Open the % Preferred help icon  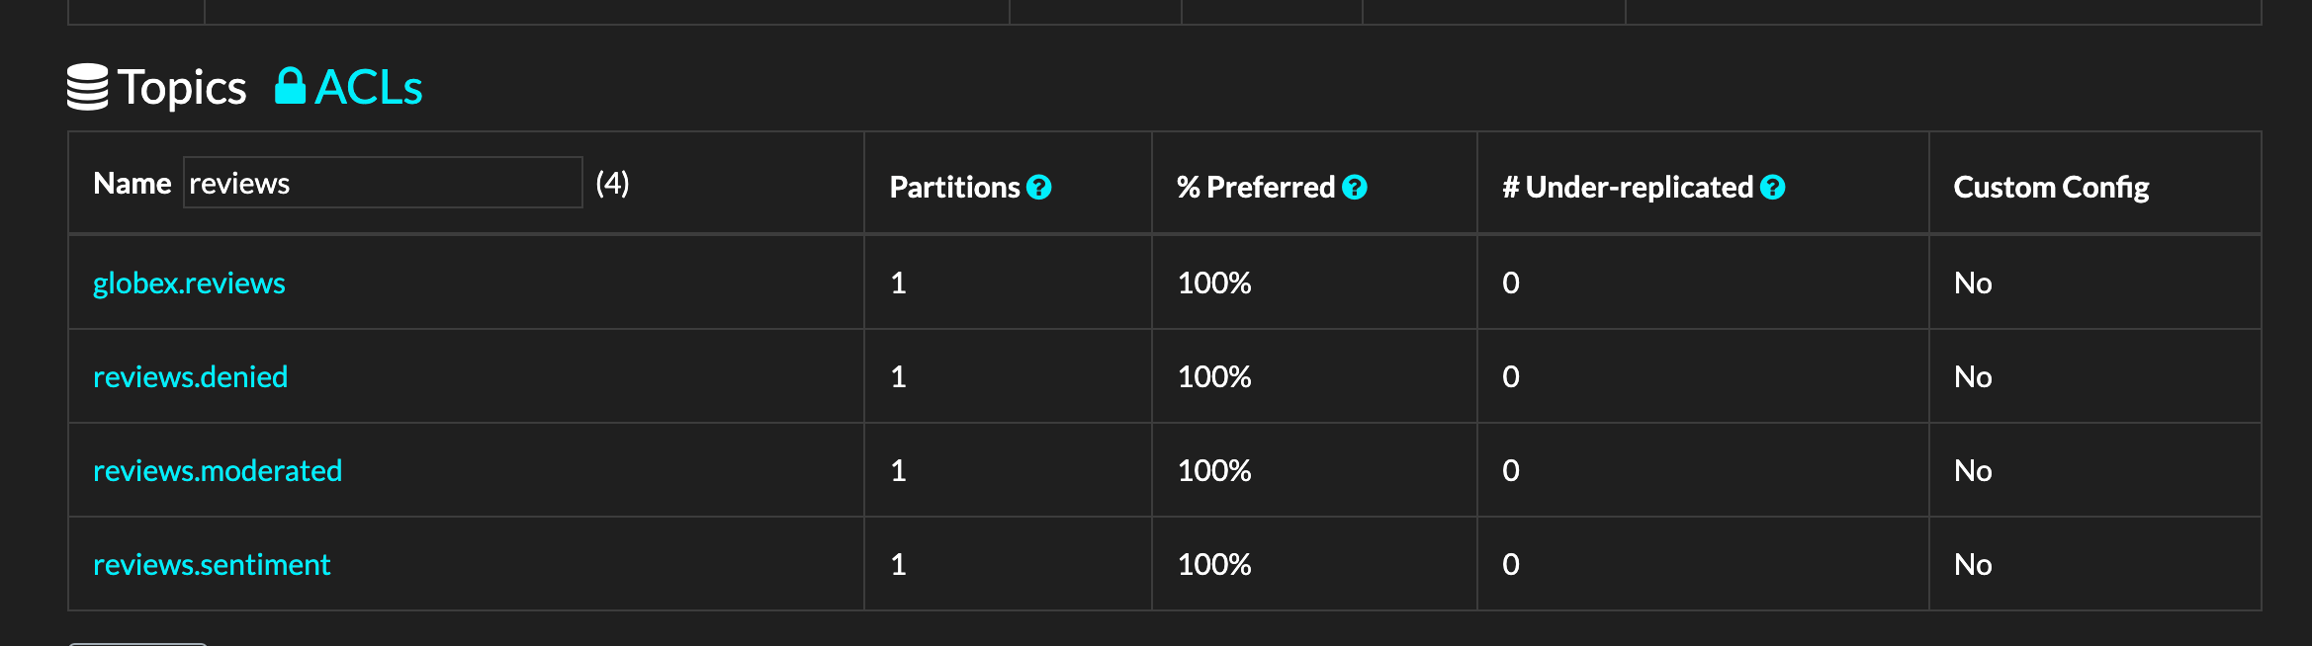pos(1355,187)
